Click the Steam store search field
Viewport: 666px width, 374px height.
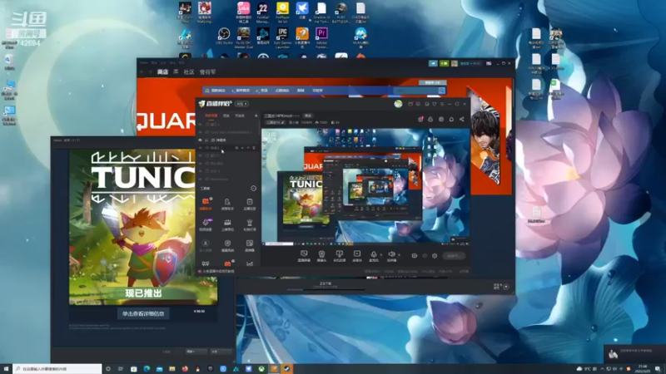coord(419,91)
